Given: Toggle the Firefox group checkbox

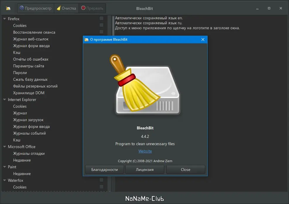Looking at the screenshot, I should 101,18.
